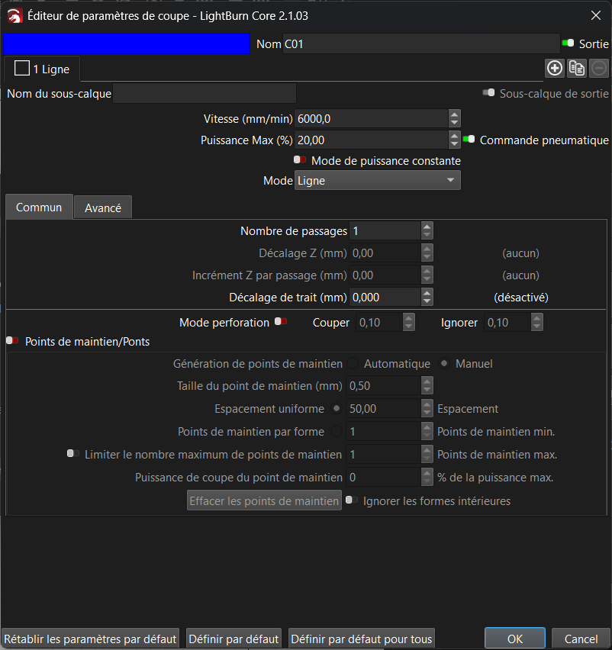Toggle Sous-calque de sortie switch
The width and height of the screenshot is (612, 650).
488,92
